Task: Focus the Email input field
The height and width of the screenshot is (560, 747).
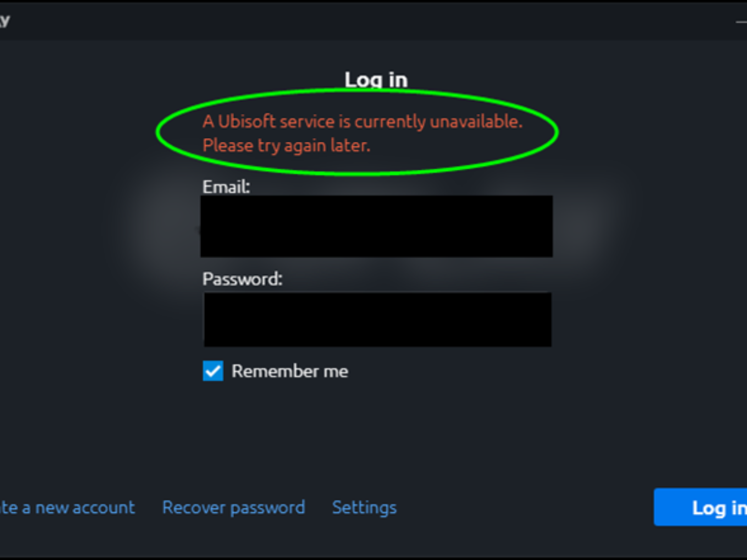Action: pos(376,226)
